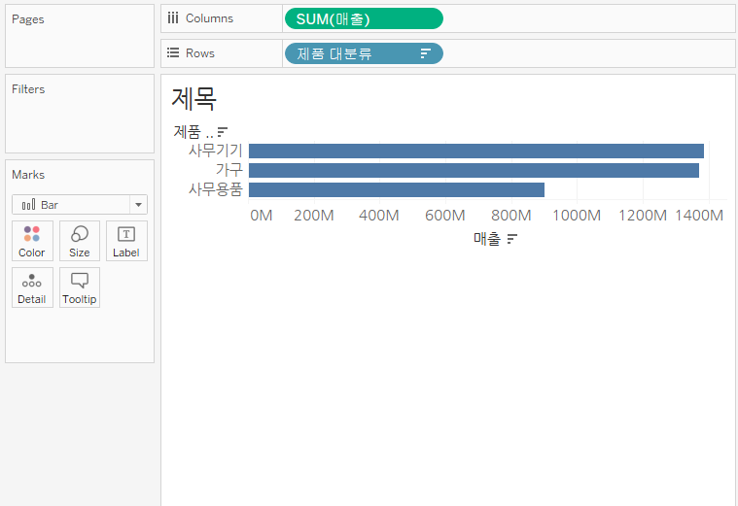The width and height of the screenshot is (738, 506).
Task: Click the 사무용품 row label
Action: click(x=216, y=189)
